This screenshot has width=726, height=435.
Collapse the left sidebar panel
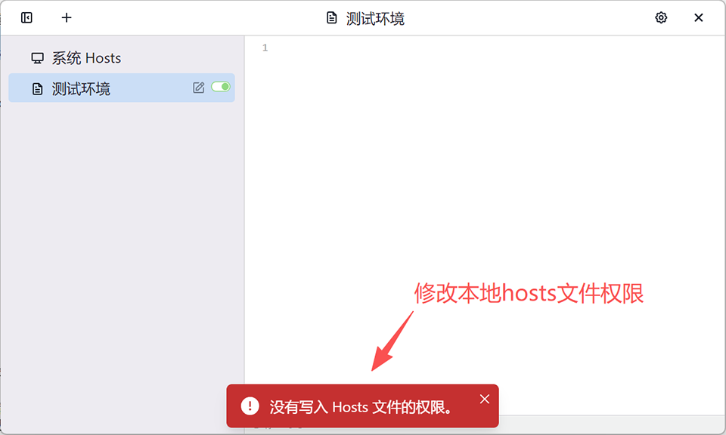tap(26, 17)
